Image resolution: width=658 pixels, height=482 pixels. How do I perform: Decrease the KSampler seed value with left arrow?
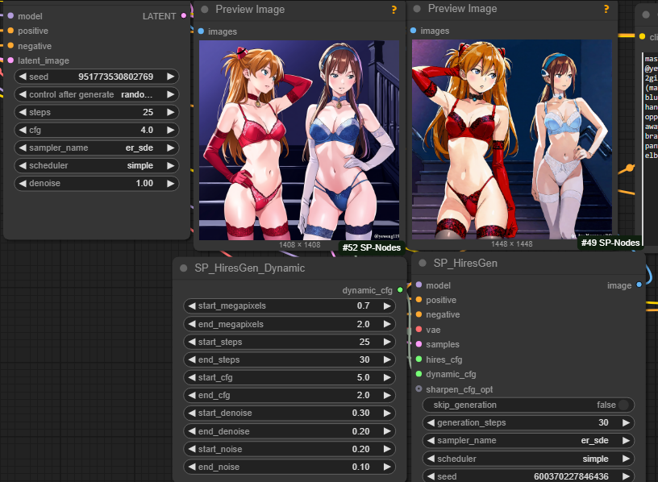point(23,77)
